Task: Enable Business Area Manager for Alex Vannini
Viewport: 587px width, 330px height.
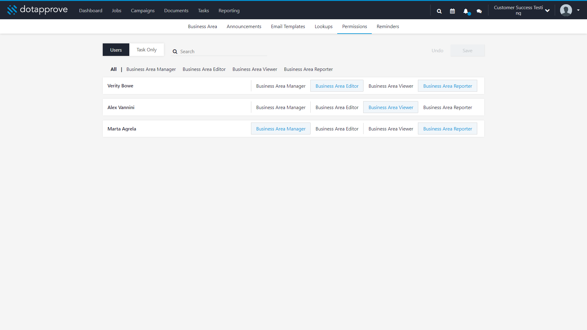Action: click(281, 107)
